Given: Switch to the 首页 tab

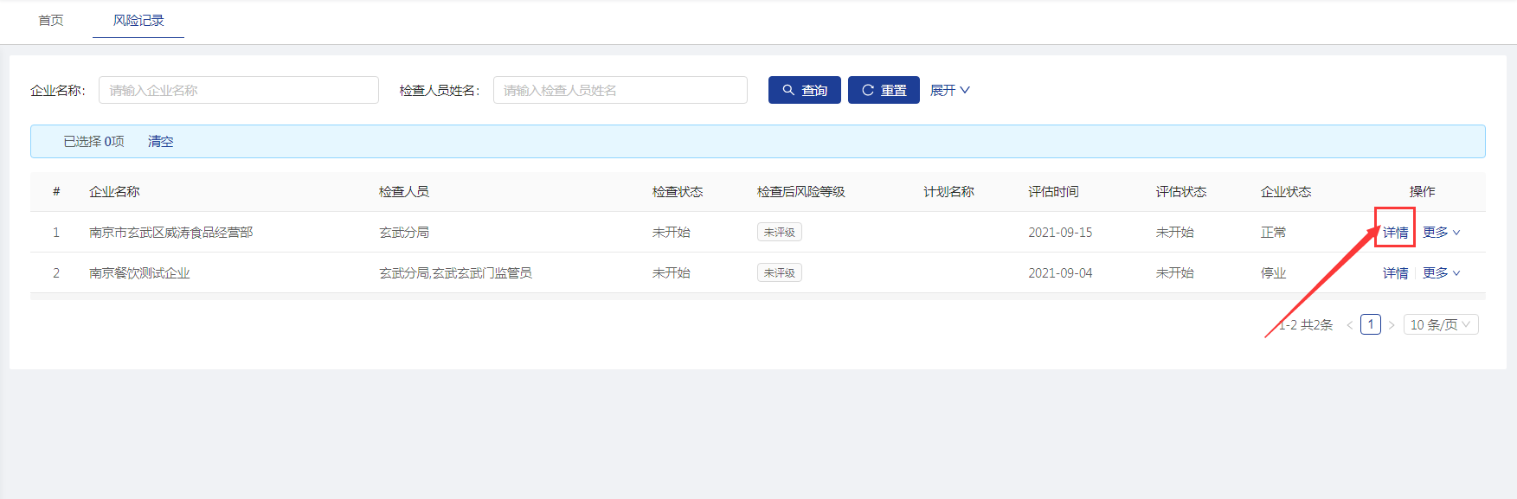Looking at the screenshot, I should pos(51,20).
